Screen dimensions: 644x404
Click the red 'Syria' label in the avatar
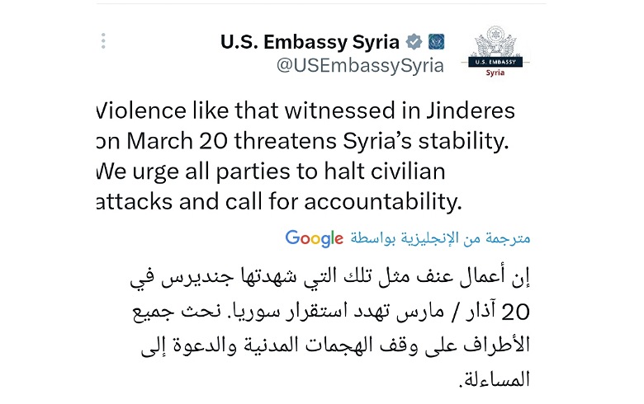point(495,73)
